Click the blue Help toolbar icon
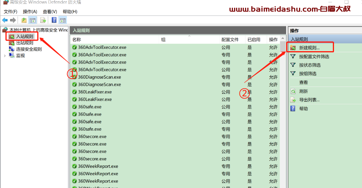The image size is (362, 188). [54, 20]
